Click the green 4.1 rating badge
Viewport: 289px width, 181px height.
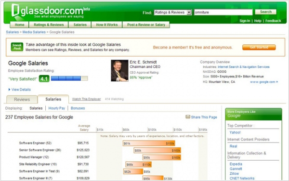tap(44, 79)
